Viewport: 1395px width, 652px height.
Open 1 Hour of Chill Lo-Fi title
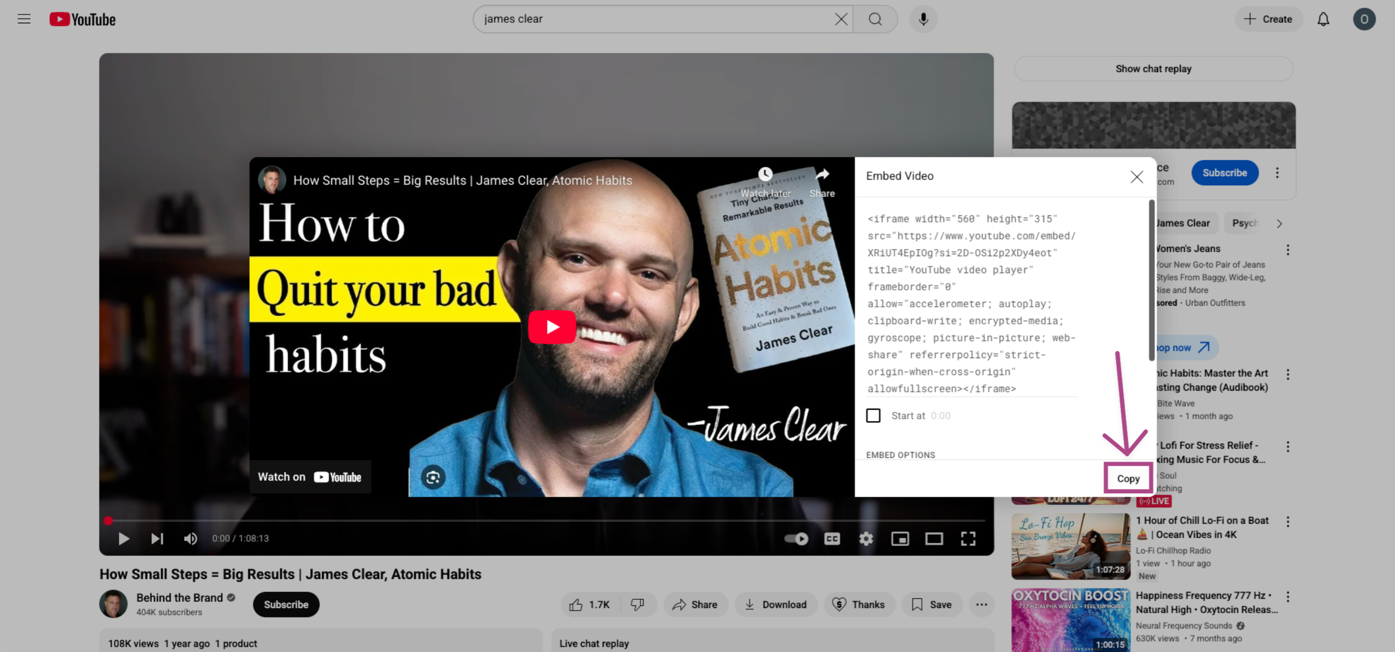1202,527
